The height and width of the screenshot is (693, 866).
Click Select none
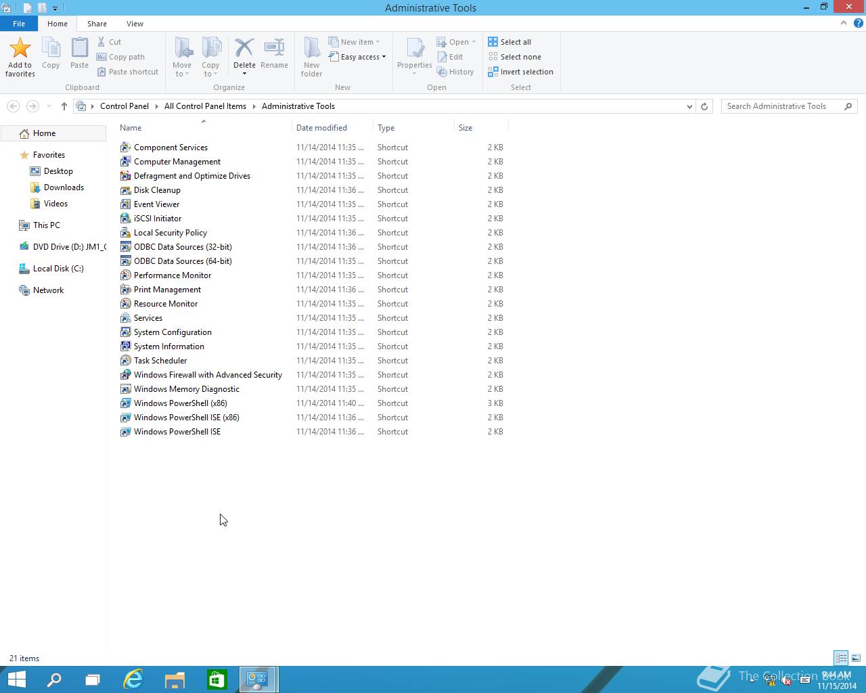(514, 57)
